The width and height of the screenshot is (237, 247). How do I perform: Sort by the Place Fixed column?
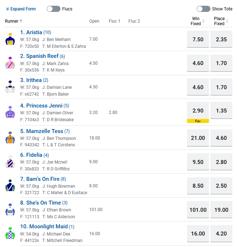click(227, 21)
